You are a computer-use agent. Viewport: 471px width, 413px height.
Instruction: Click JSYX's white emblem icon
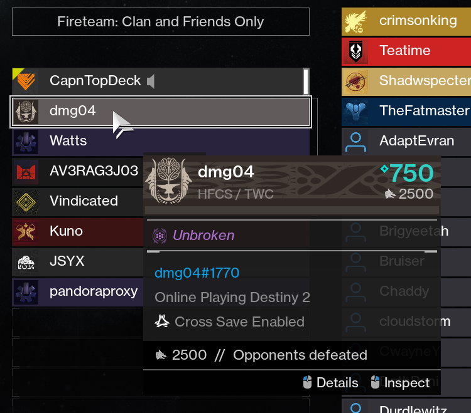click(26, 262)
